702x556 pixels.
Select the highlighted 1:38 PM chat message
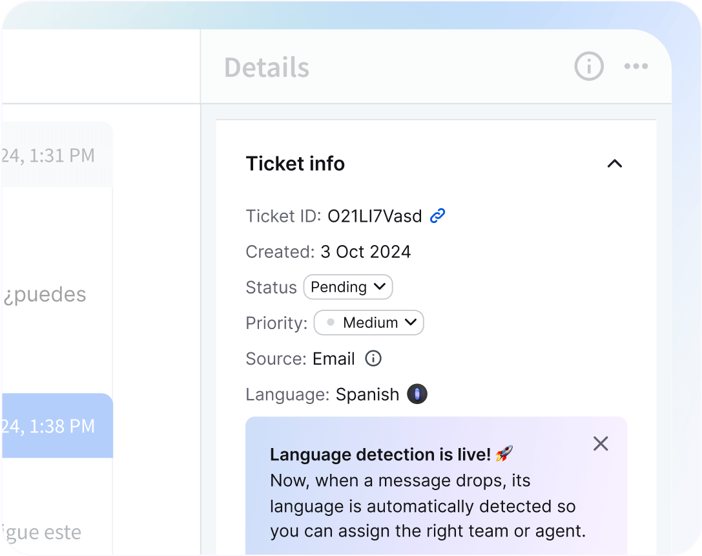coord(57,425)
